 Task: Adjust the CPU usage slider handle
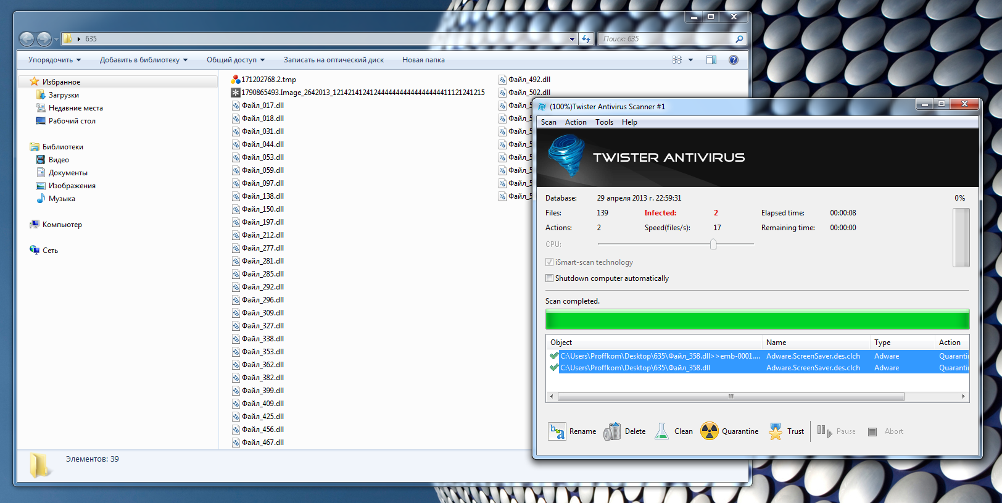(x=713, y=244)
